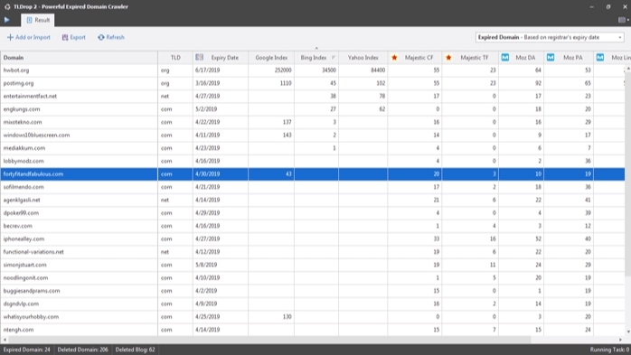Select dsgndvlp.com domain
Viewport: 631px width, 355px height.
21,304
